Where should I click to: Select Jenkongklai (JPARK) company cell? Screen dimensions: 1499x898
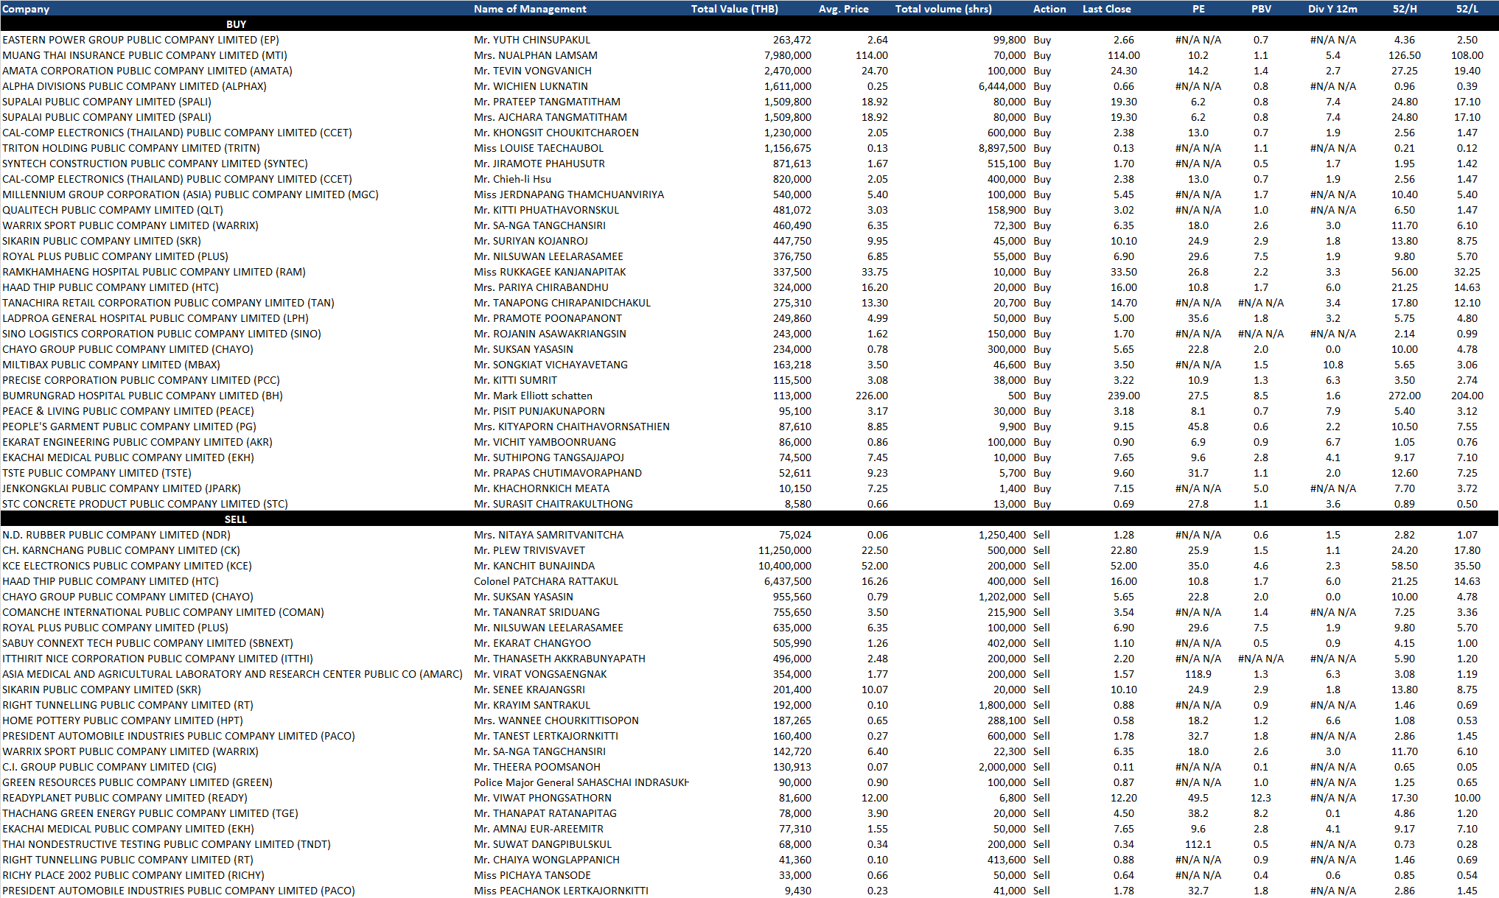point(122,488)
